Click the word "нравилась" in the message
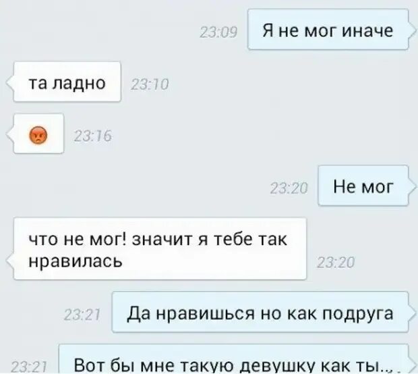The height and width of the screenshot is (374, 418). [76, 261]
